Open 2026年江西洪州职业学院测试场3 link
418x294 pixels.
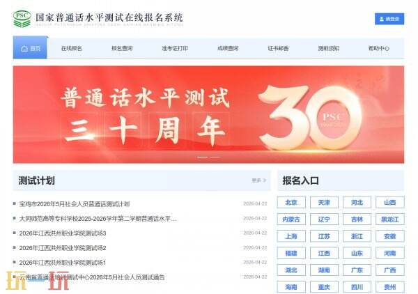click(63, 233)
